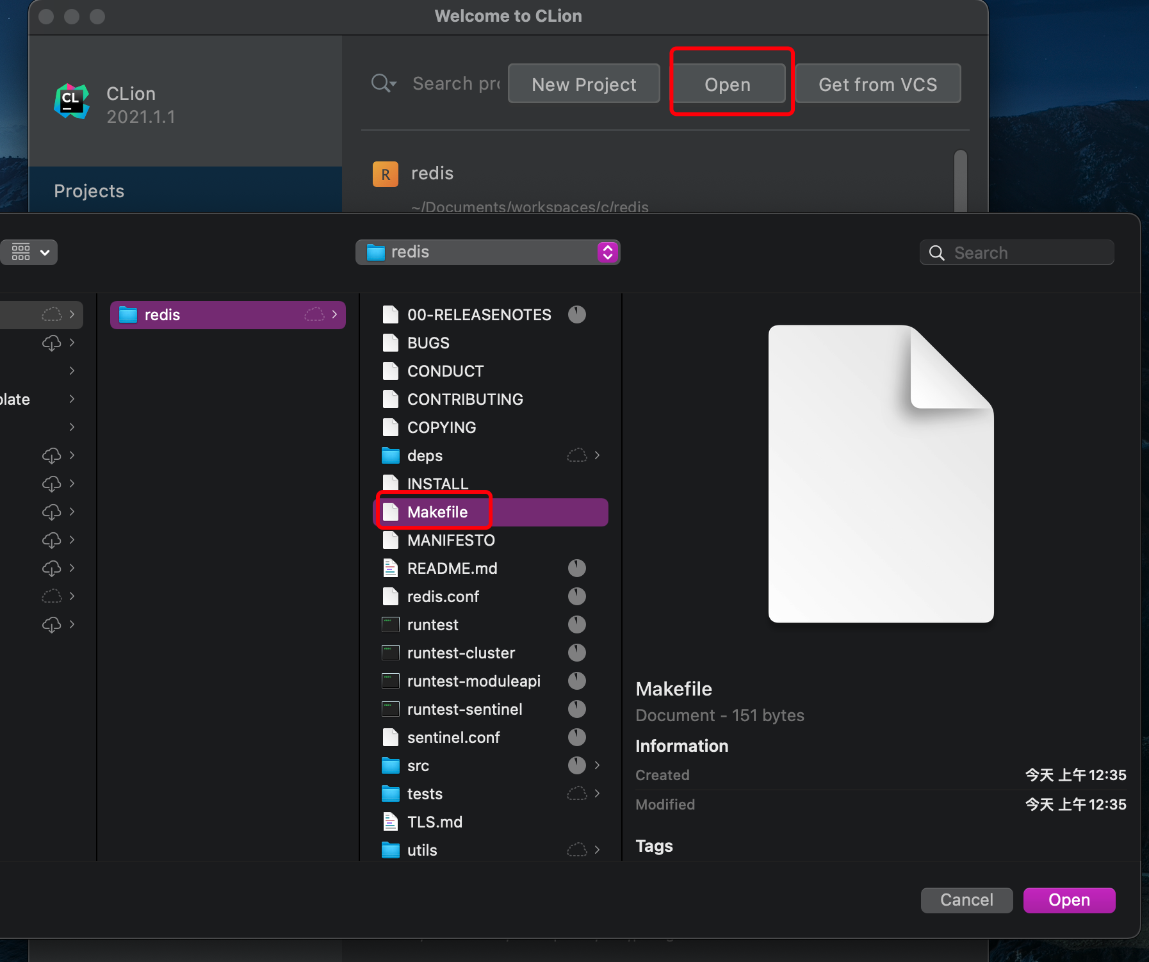Click the blue folder icon of src

pyautogui.click(x=391, y=766)
